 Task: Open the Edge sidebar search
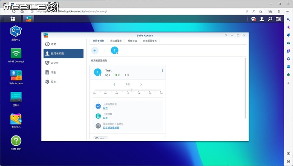pyautogui.click(x=289, y=19)
